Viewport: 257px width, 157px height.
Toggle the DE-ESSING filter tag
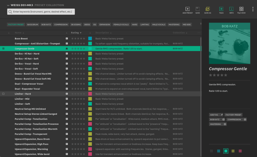pos(76,25)
